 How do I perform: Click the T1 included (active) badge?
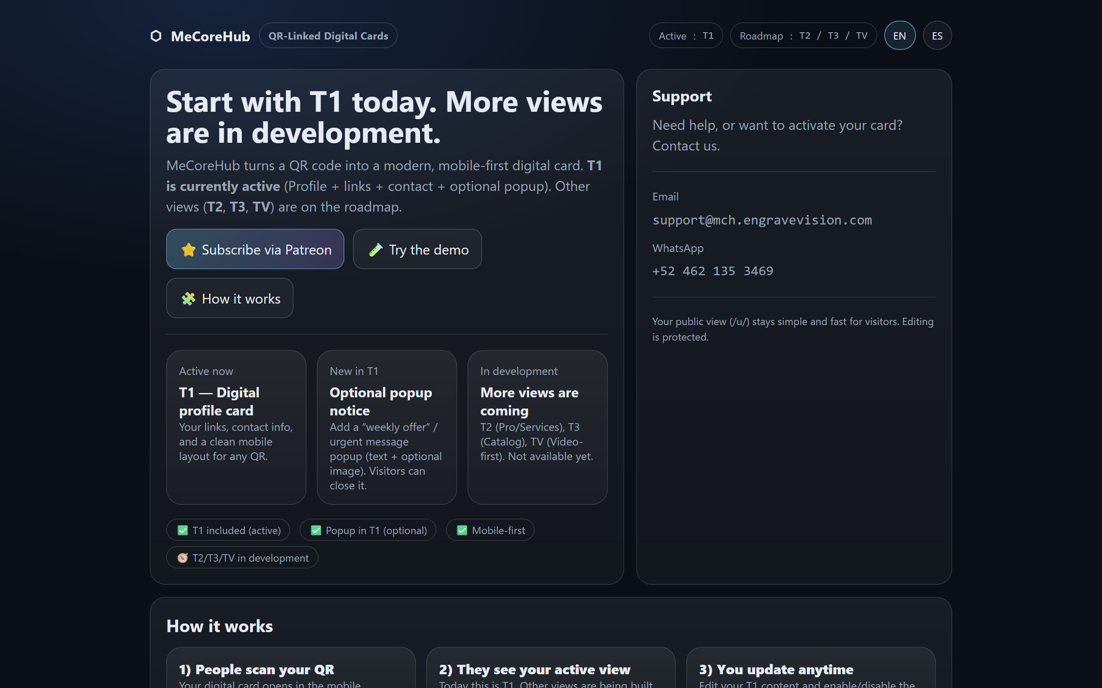pos(228,530)
